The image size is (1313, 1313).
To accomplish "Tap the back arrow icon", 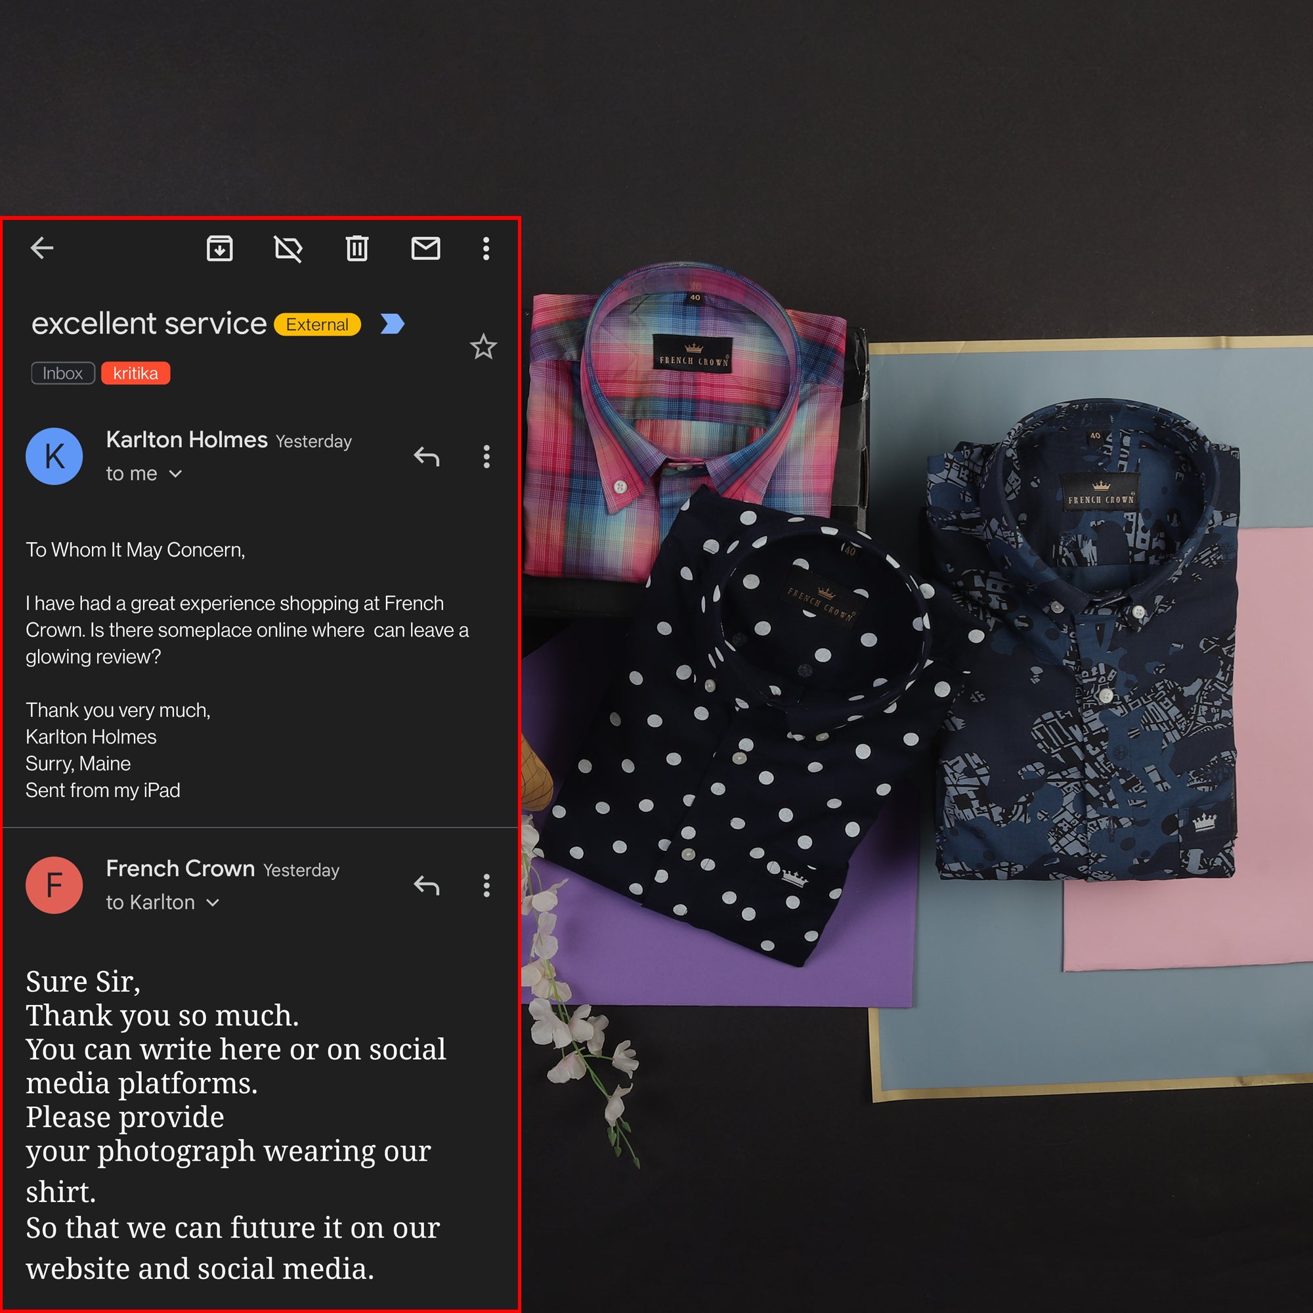I will 42,248.
